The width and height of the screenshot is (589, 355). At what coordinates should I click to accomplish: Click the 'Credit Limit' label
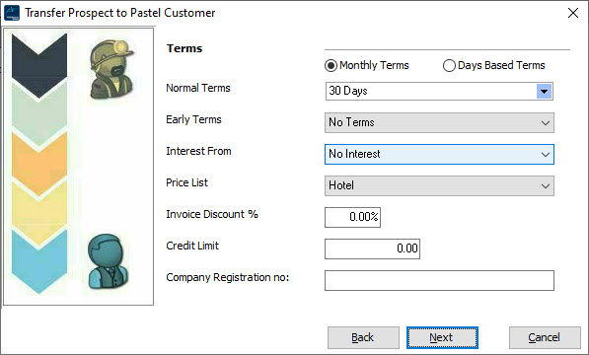192,246
